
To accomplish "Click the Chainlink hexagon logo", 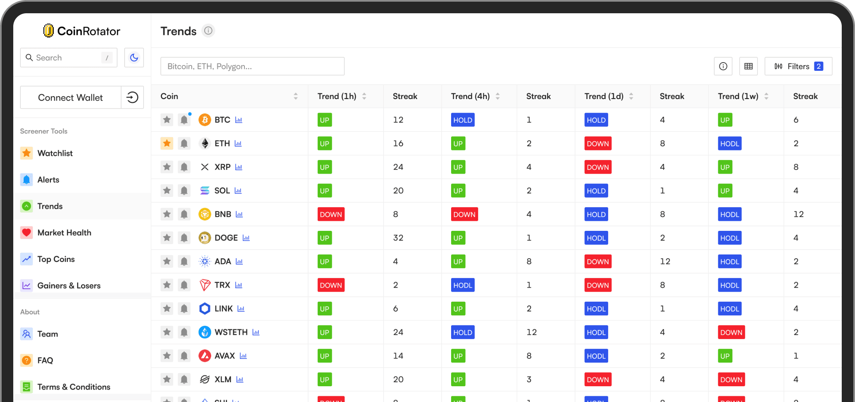I will pyautogui.click(x=205, y=309).
